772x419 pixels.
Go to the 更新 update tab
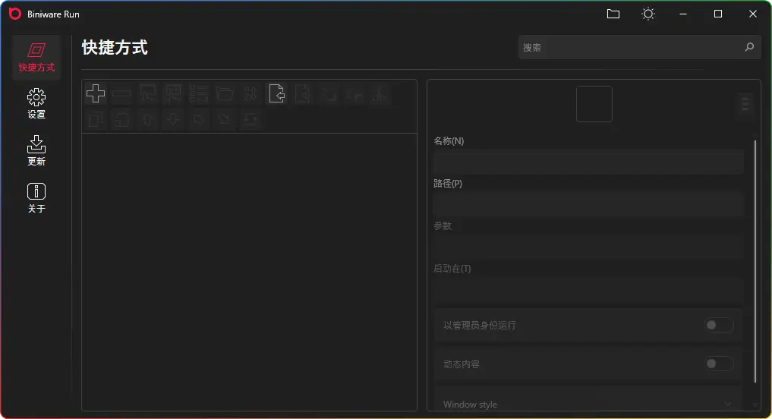36,151
